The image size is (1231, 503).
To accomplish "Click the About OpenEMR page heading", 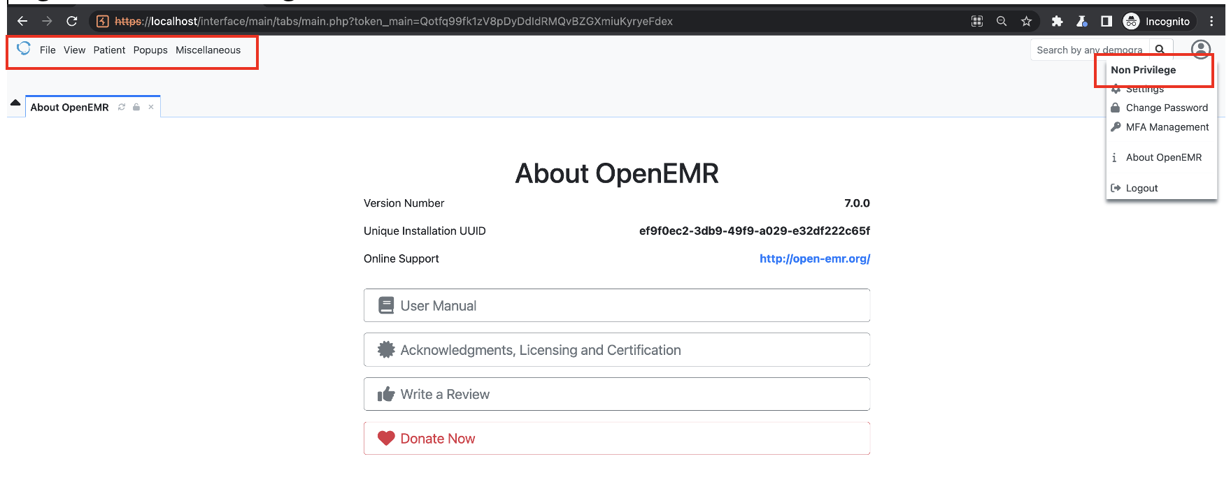I will coord(617,173).
